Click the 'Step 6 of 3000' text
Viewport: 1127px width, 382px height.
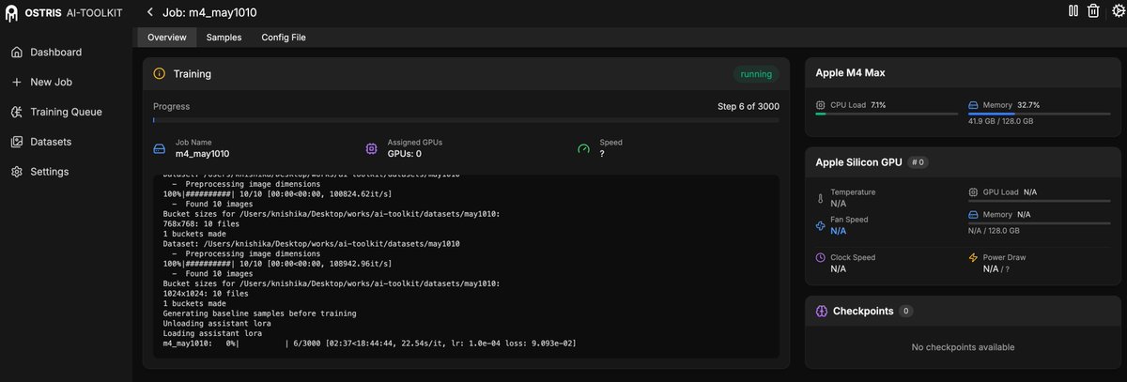coord(748,106)
